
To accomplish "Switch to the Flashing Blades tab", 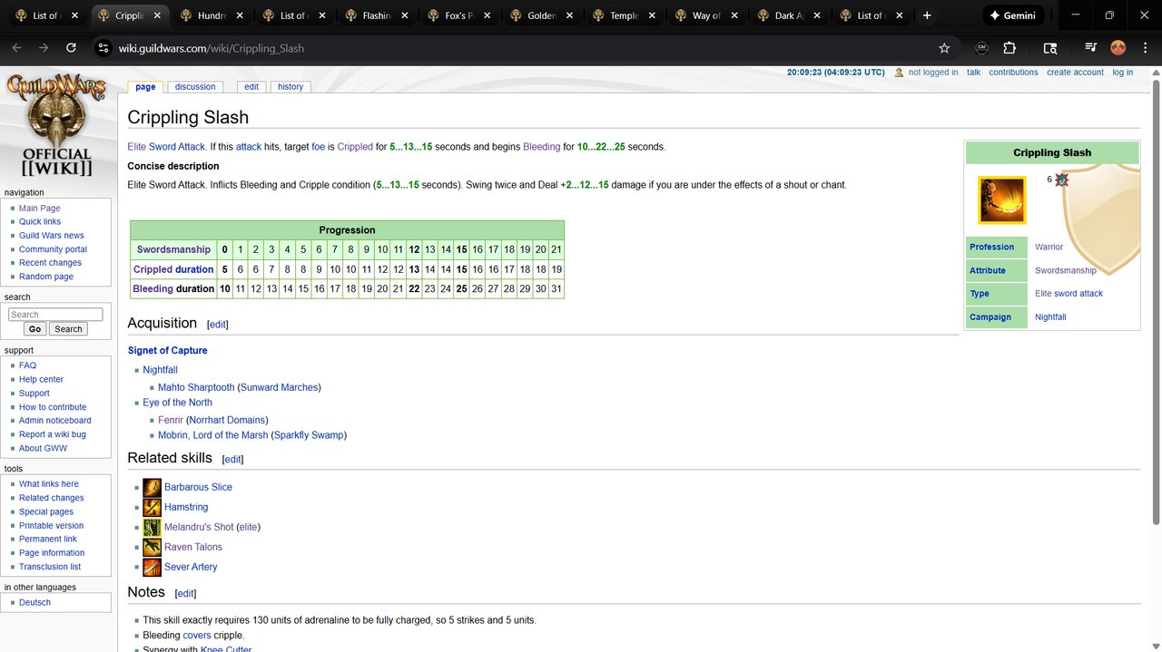I will point(377,15).
